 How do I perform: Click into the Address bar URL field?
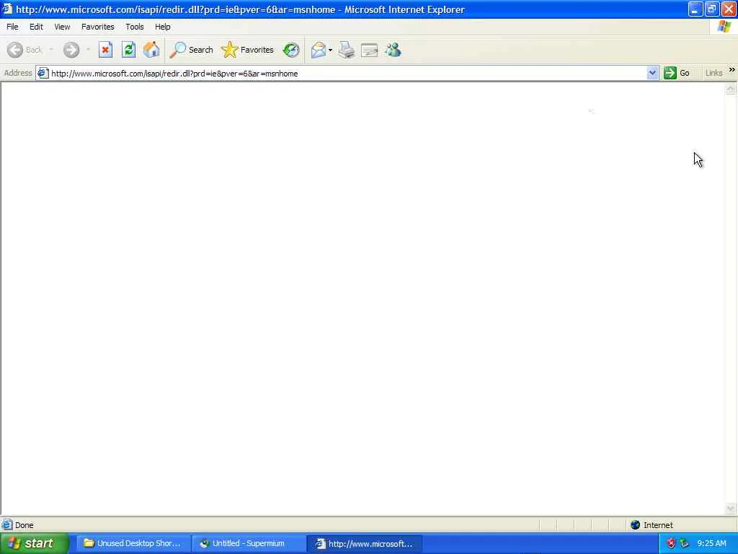click(x=348, y=74)
